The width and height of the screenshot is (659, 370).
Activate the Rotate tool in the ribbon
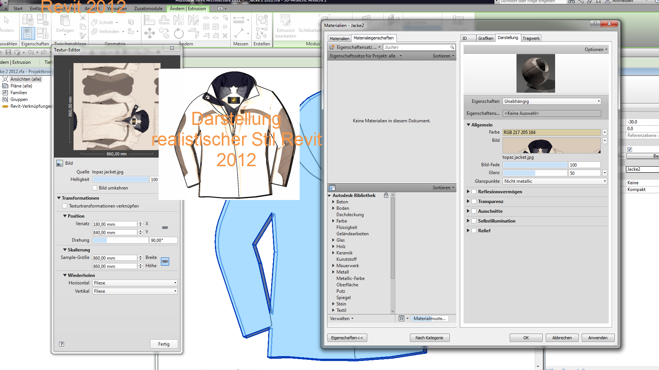179,33
